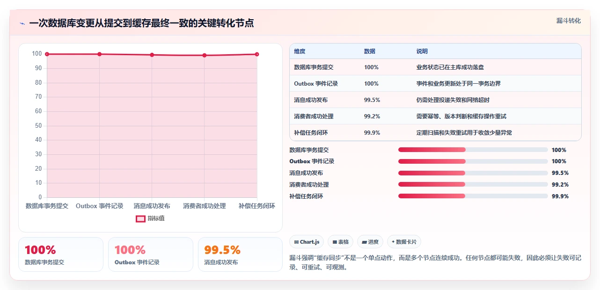Click the chart point for 消费者成功处理
Image resolution: width=600 pixels, height=290 pixels.
[x=205, y=55]
